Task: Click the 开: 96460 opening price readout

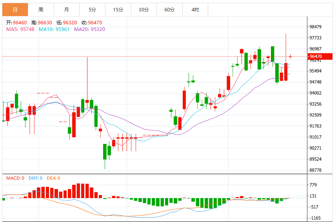Action: pos(16,23)
